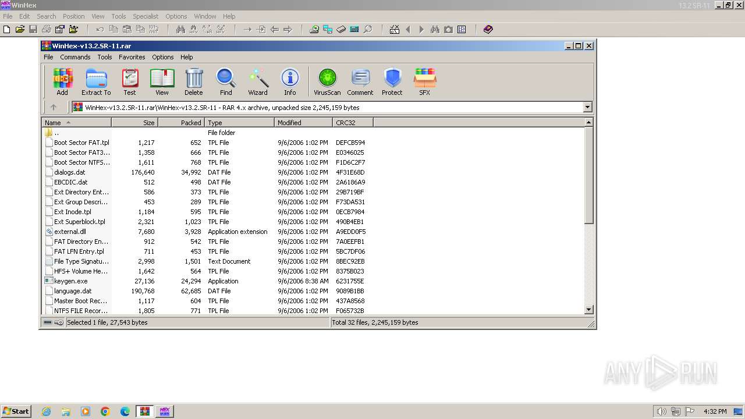Screen dimensions: 745x419
Task: Click the WinRAR Add button
Action: pos(62,81)
